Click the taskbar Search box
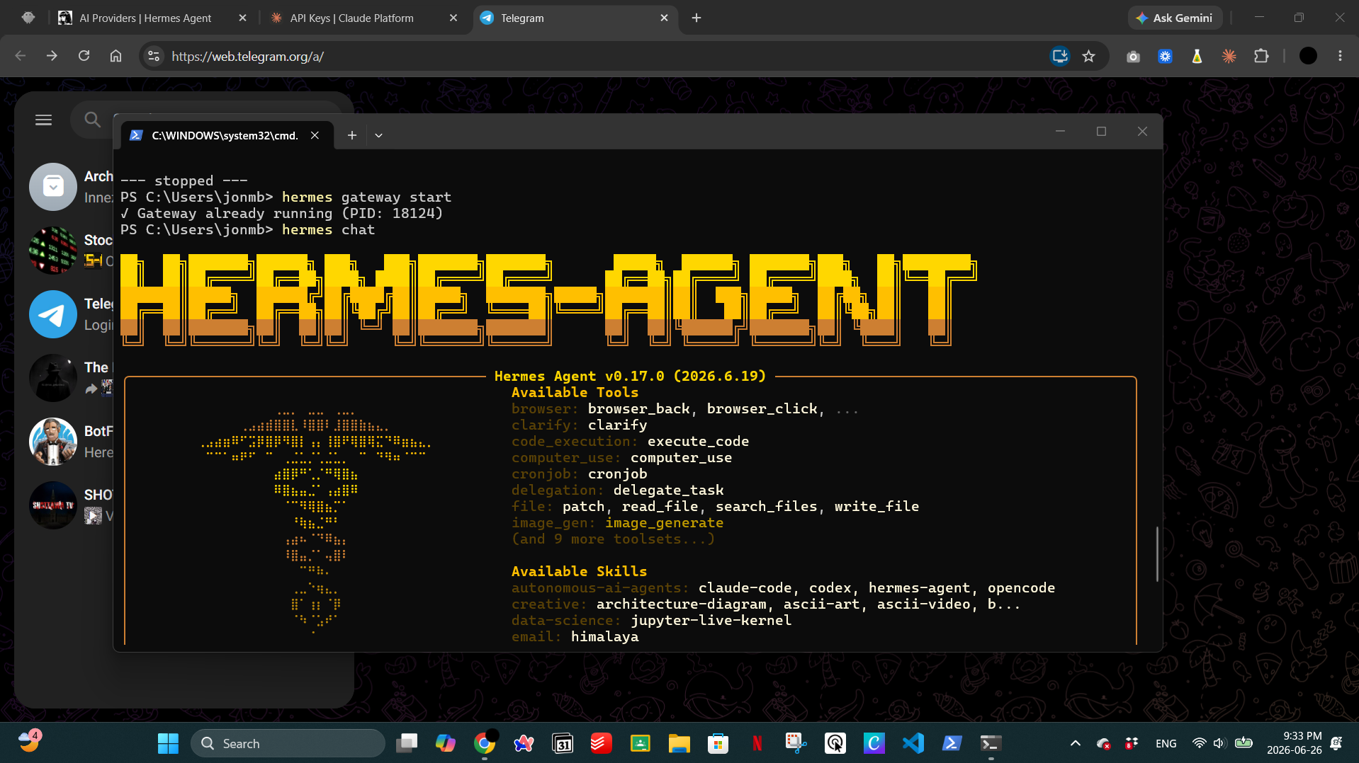Viewport: 1359px width, 763px height. 288,743
